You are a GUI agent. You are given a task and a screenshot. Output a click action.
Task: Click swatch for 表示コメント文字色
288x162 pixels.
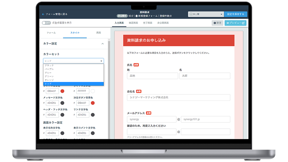[x=93, y=133]
